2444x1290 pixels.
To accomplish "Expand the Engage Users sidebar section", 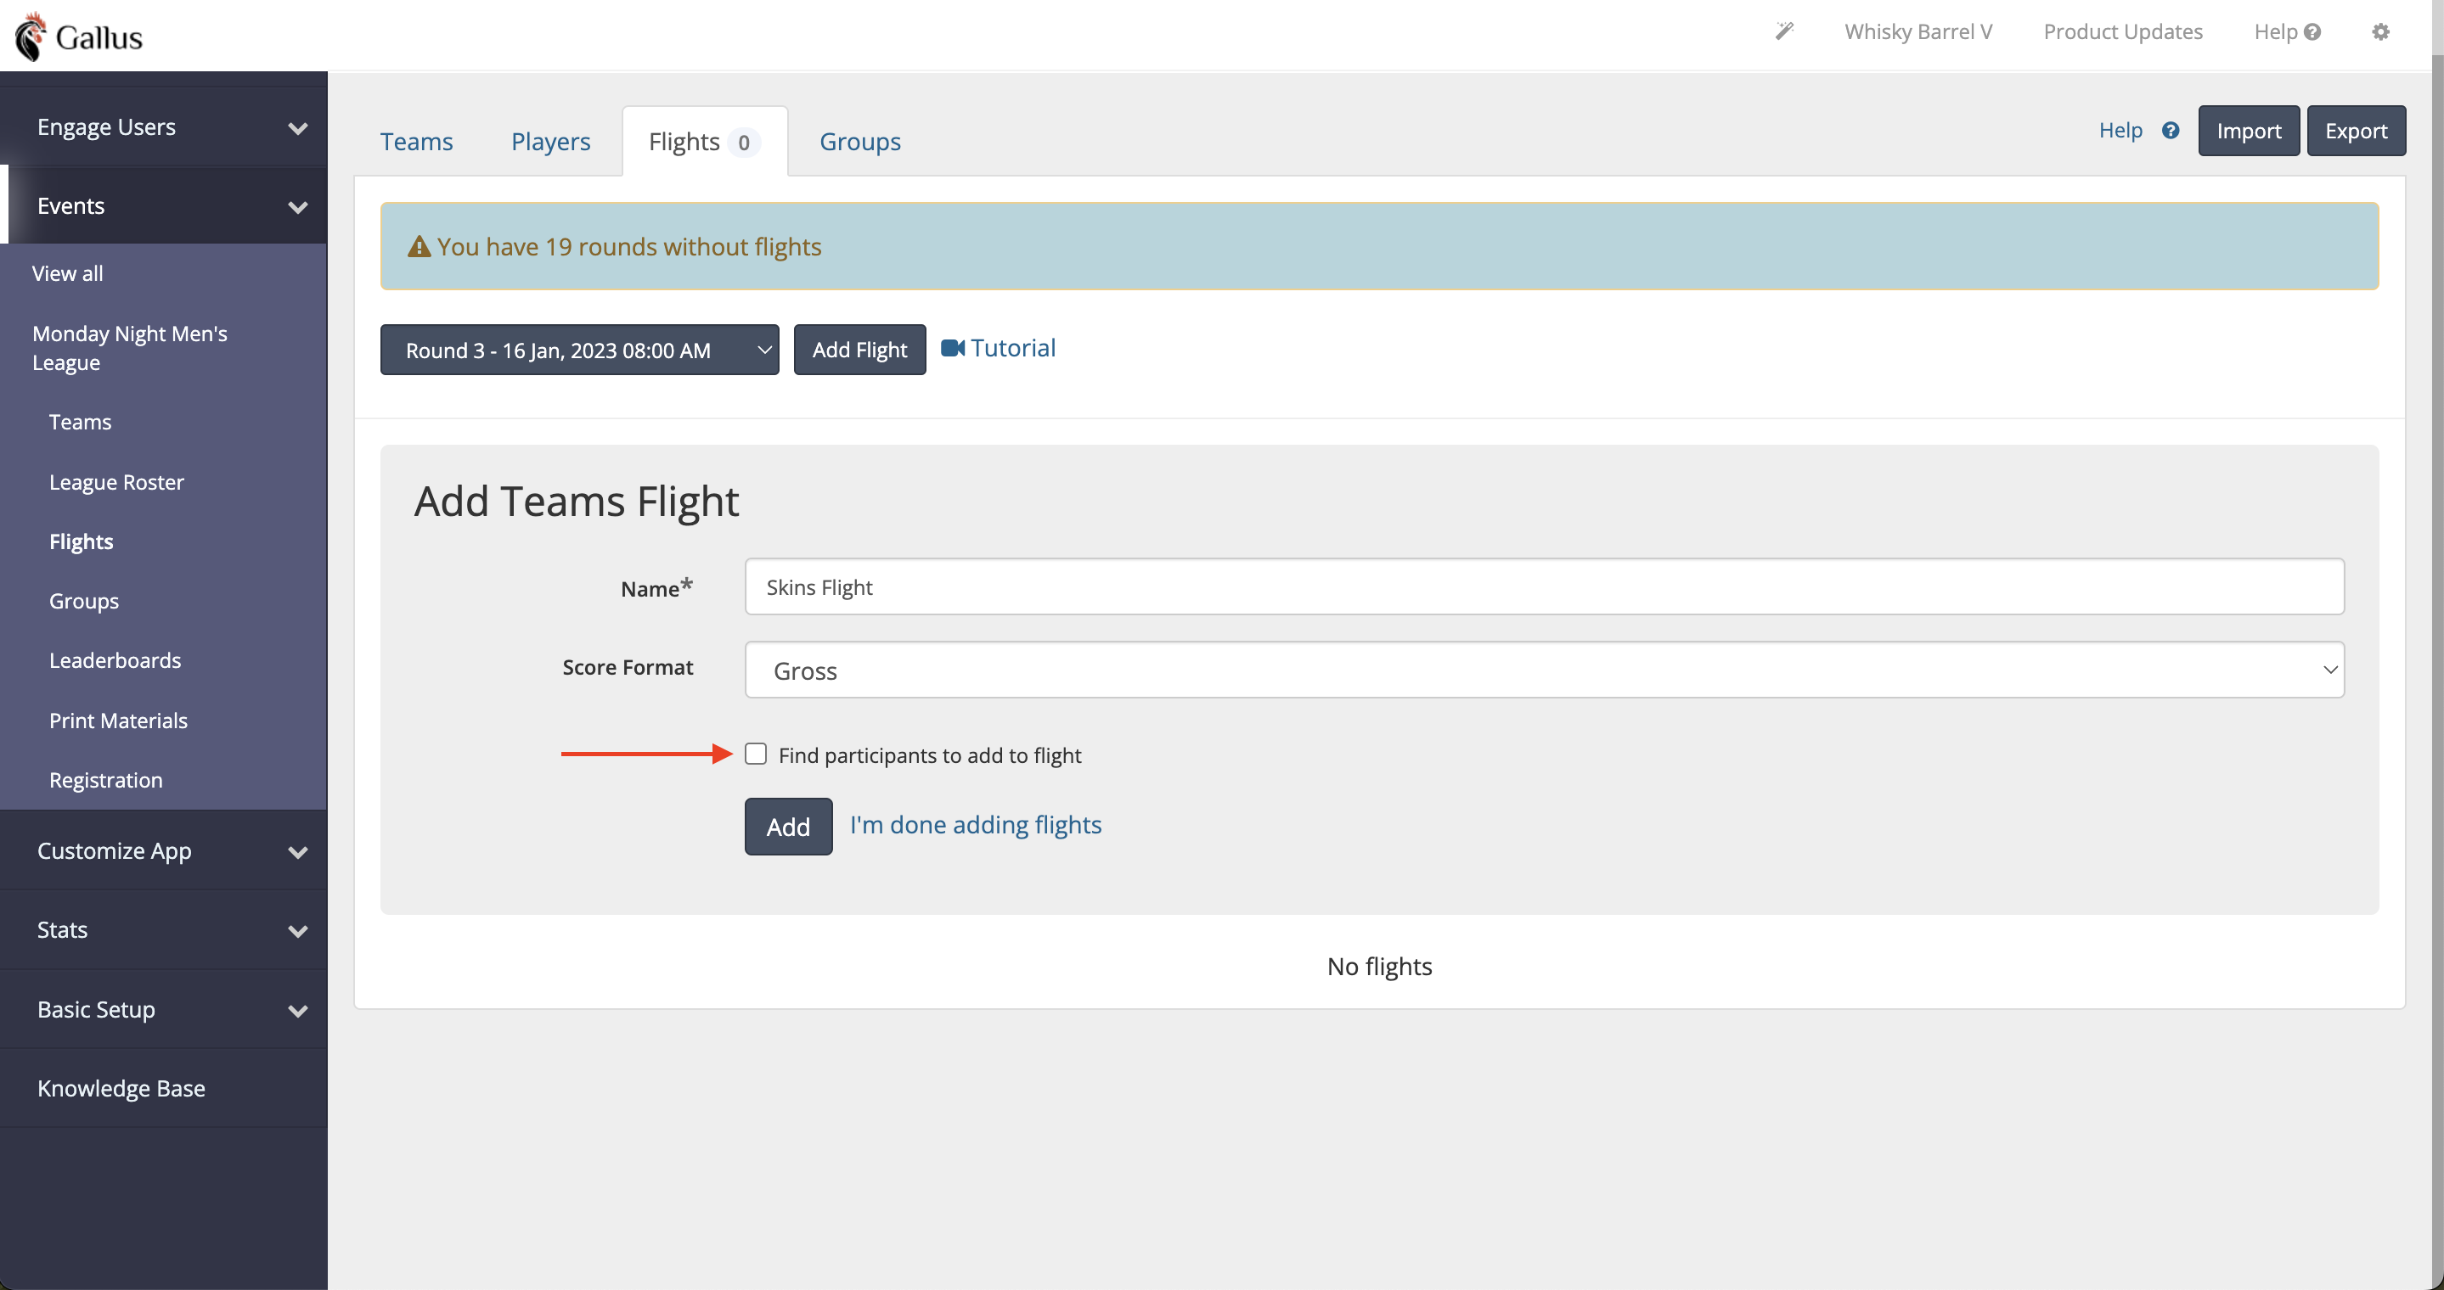I will pyautogui.click(x=163, y=127).
